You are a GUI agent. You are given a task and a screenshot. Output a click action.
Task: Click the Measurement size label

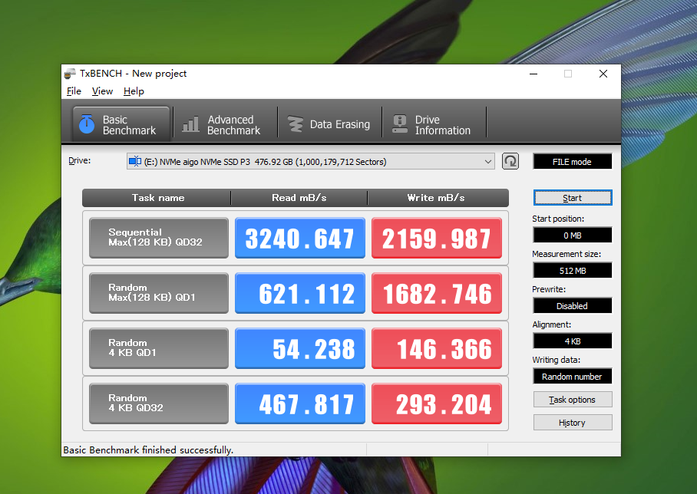567,254
